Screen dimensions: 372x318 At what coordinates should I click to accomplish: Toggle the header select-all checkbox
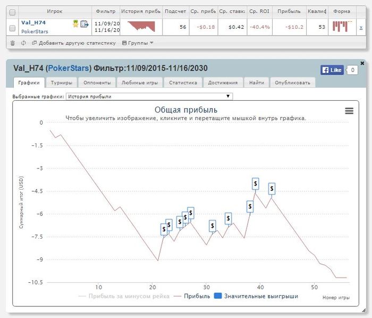(12, 12)
